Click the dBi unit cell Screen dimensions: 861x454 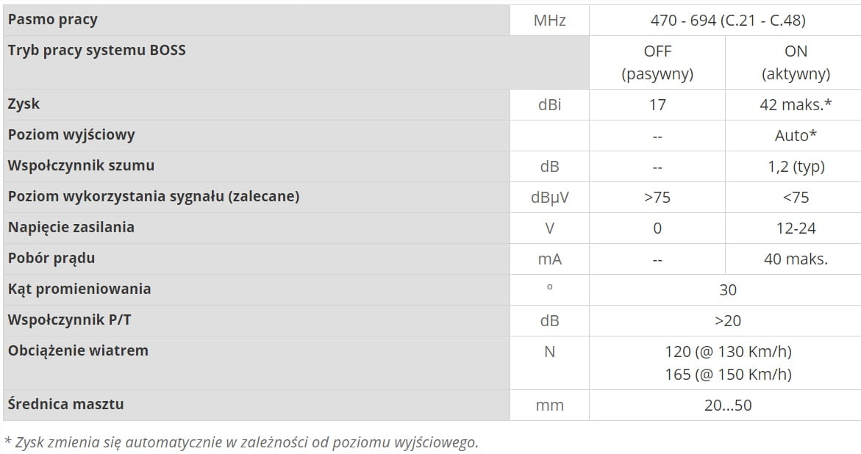pos(549,105)
